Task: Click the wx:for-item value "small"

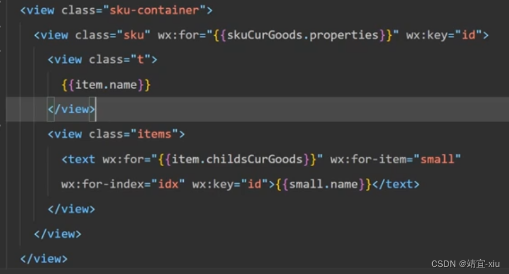Action: tap(437, 159)
